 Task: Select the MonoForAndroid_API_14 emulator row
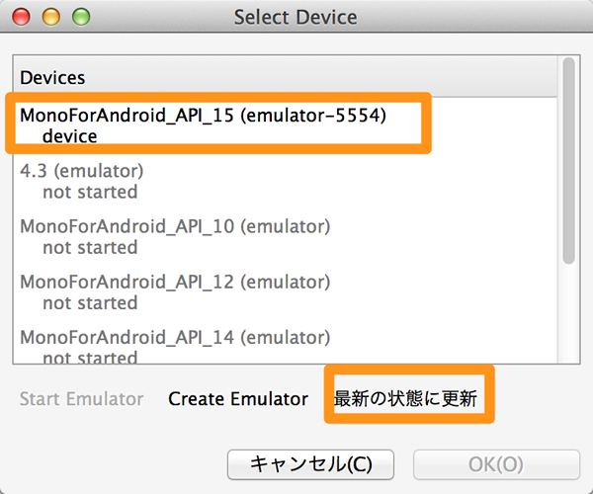coord(285,345)
